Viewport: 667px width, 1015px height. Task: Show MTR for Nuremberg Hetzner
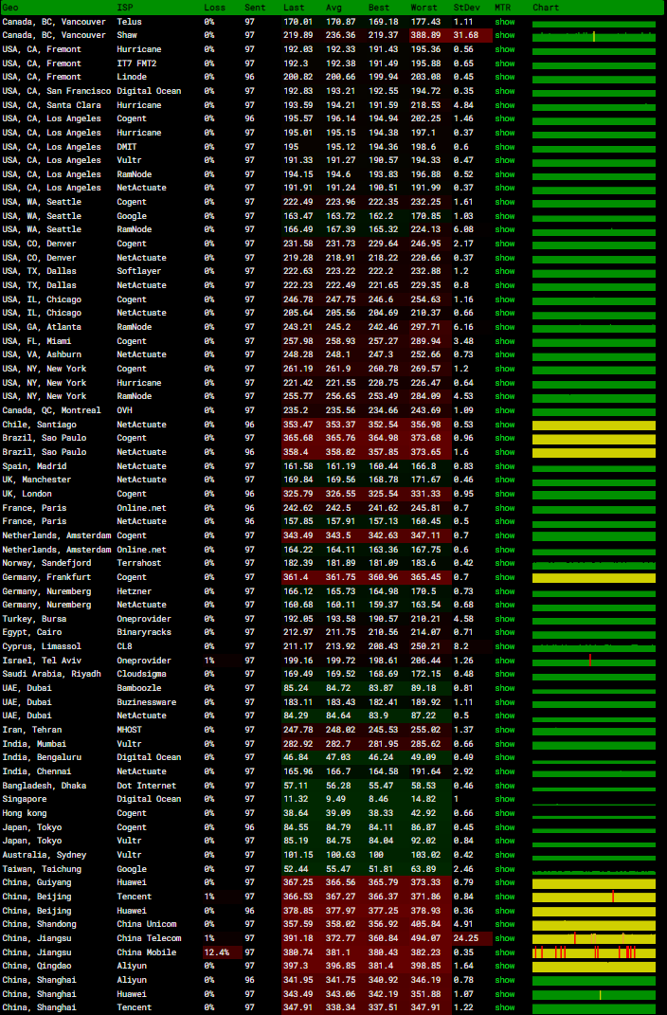tap(505, 591)
